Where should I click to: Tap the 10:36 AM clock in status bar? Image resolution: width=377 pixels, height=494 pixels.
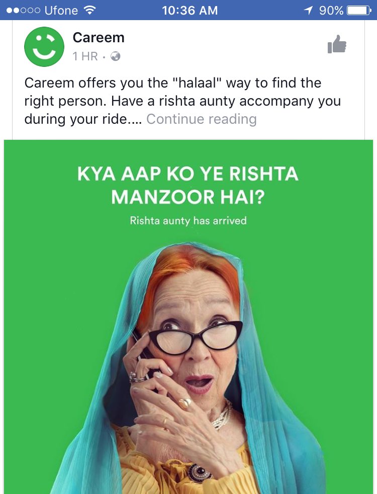tap(190, 11)
